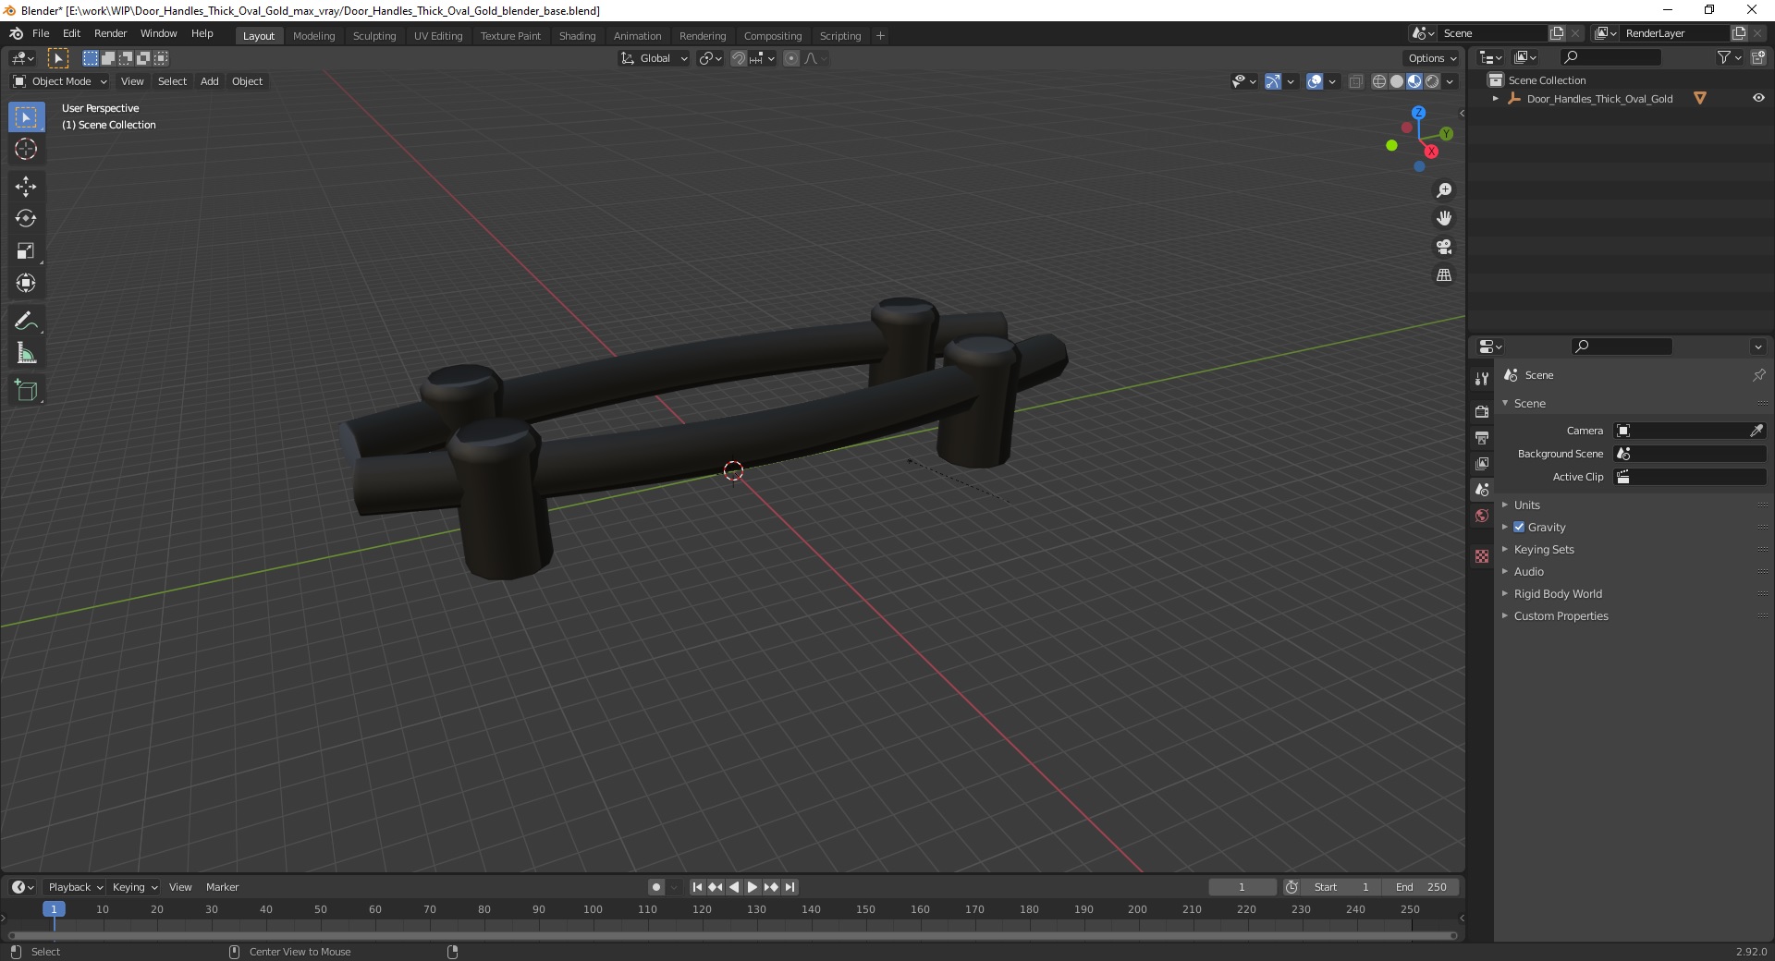Switch to solid viewport shading
This screenshot has height=961, width=1775.
[x=1397, y=81]
